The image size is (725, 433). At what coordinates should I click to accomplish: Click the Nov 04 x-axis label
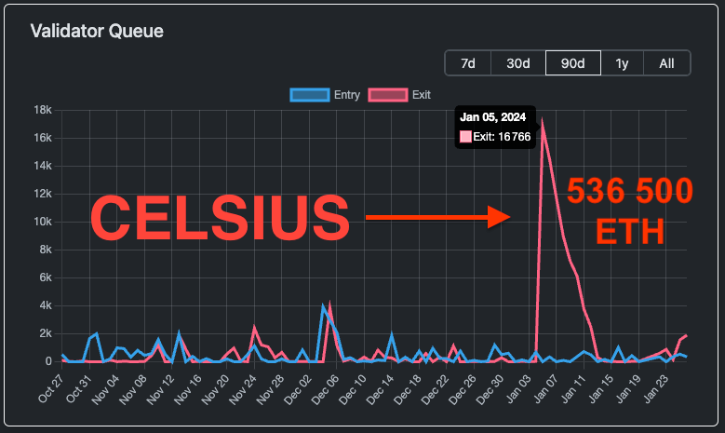[105, 389]
